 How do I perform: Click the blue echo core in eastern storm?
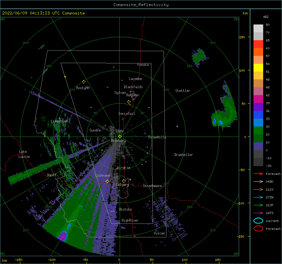pos(214,121)
